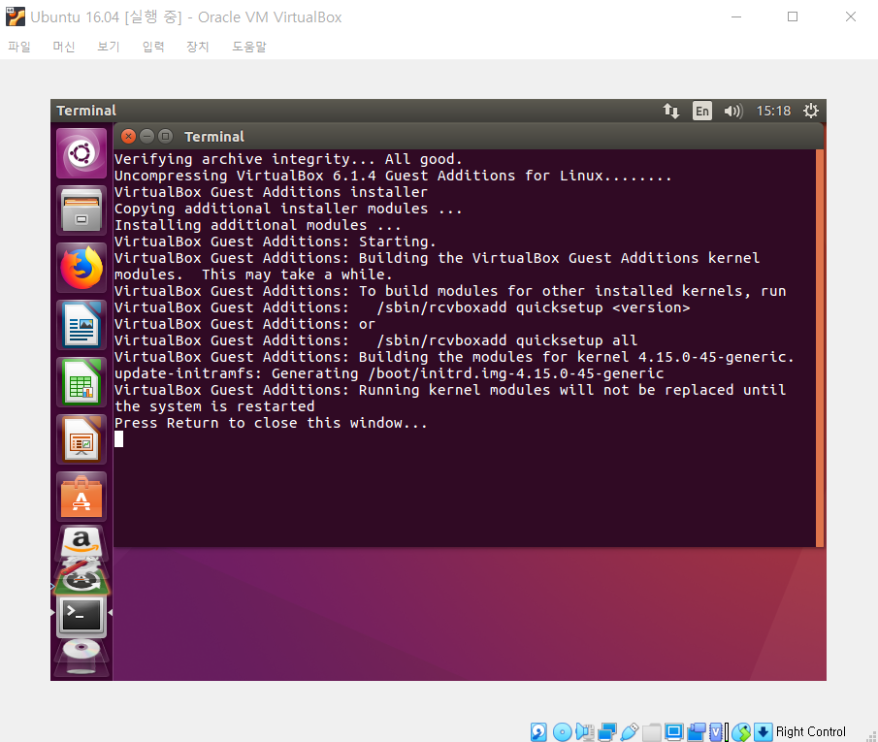Open Ubuntu Software center from the launcher

81,497
